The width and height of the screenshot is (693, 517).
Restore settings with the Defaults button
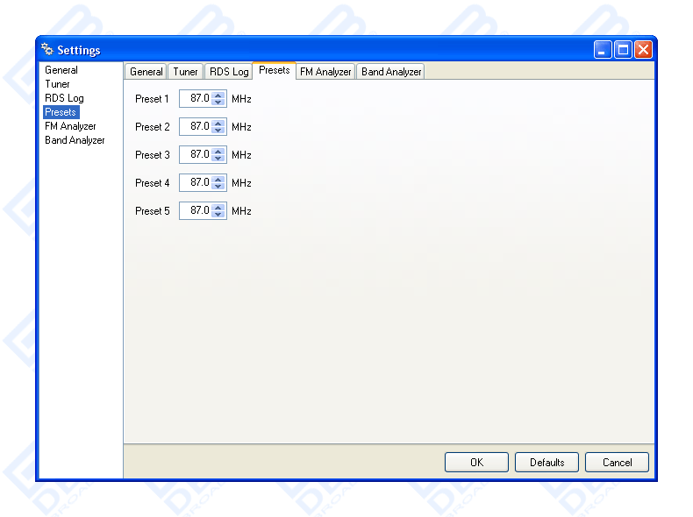point(547,462)
